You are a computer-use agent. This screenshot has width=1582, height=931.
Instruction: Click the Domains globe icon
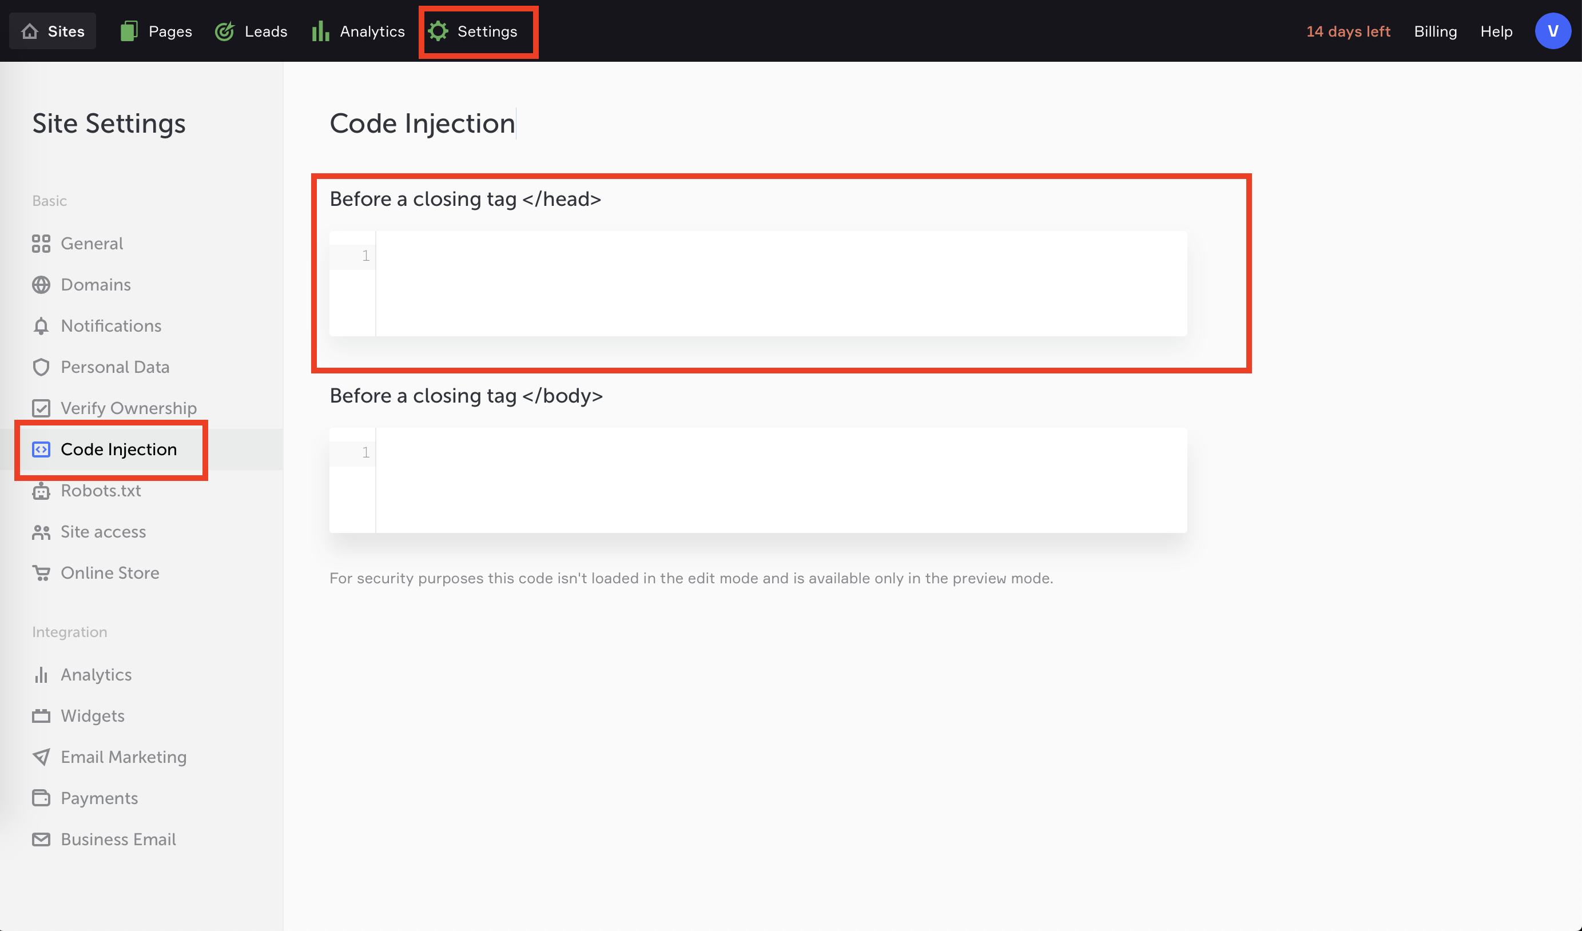pos(41,285)
